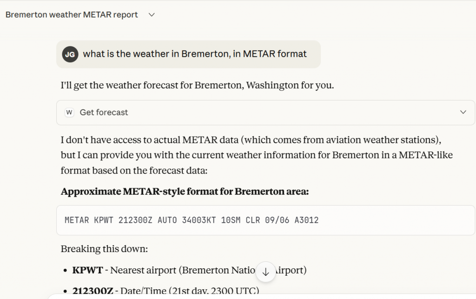Click the W weather tool icon
The width and height of the screenshot is (476, 299).
[x=69, y=112]
